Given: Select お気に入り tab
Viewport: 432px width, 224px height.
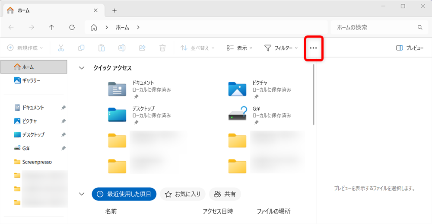Looking at the screenshot, I should coord(183,194).
